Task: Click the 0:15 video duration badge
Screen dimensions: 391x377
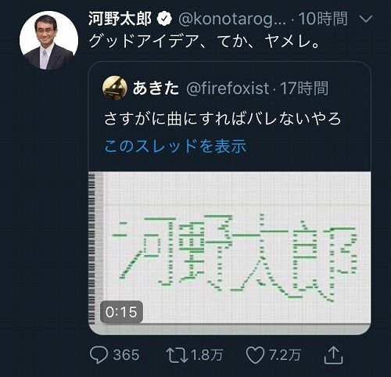Action: click(121, 312)
